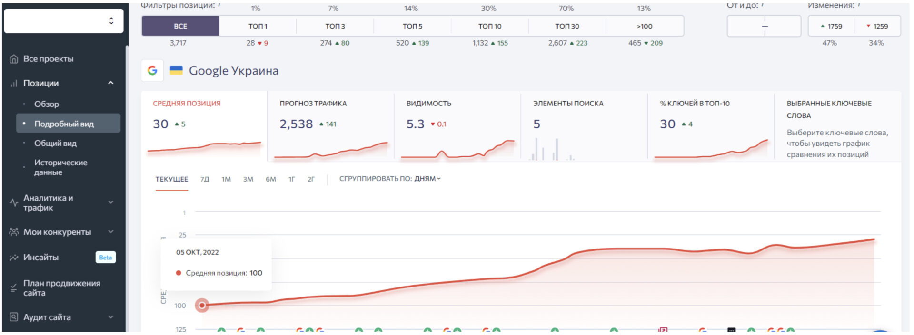
Task: Select Подробный вид in sidebar
Action: (x=68, y=124)
